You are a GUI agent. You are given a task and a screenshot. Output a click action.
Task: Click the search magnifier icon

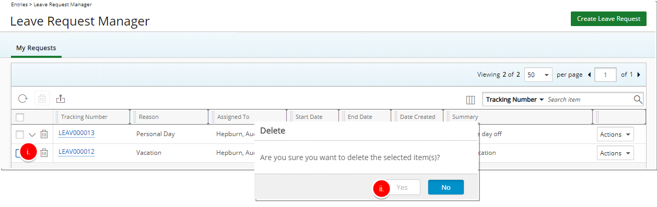[x=638, y=99]
